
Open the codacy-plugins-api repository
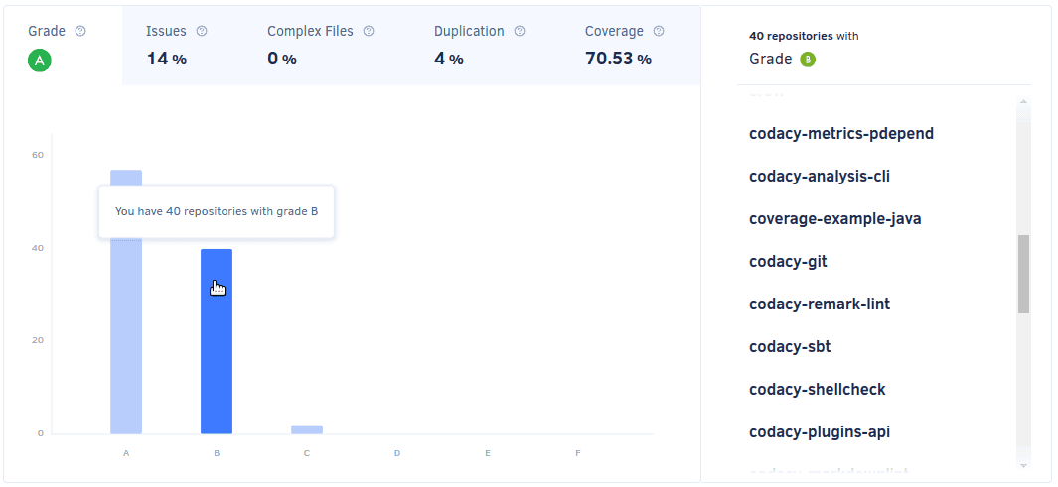tap(820, 431)
